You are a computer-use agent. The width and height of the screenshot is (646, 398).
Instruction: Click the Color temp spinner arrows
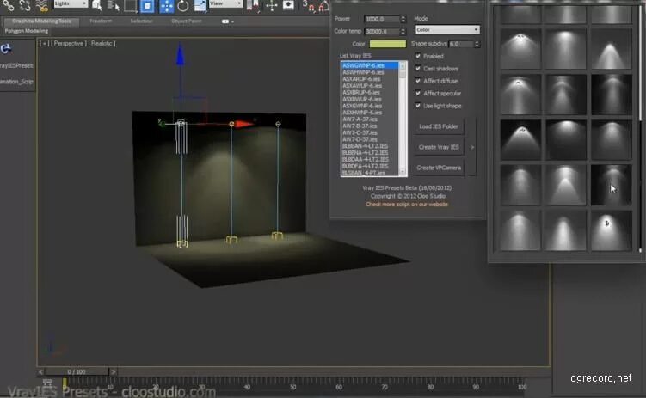pos(403,31)
